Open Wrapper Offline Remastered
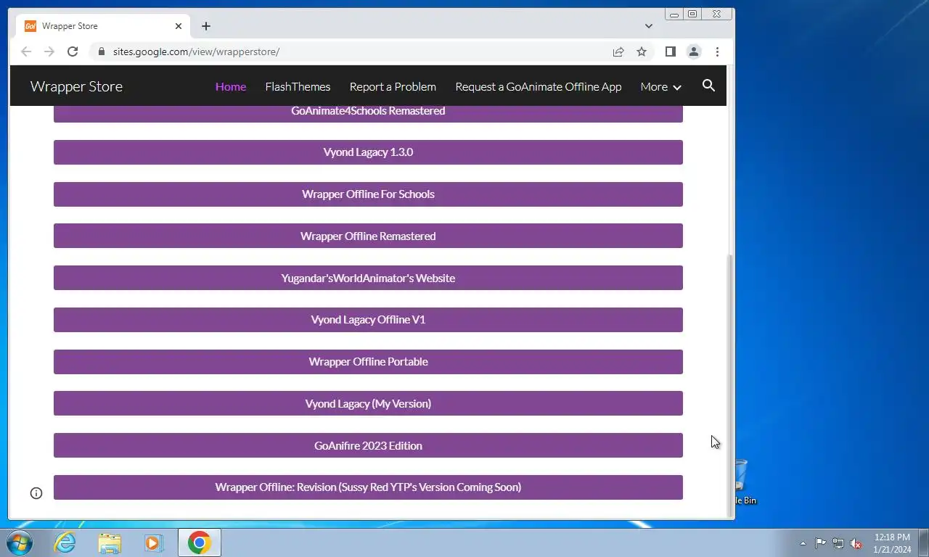The image size is (929, 557). pyautogui.click(x=368, y=236)
